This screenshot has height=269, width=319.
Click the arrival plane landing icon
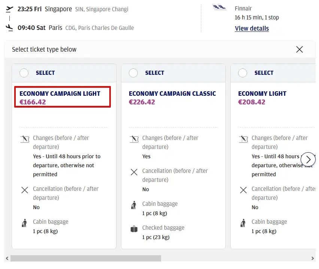(x=10, y=28)
